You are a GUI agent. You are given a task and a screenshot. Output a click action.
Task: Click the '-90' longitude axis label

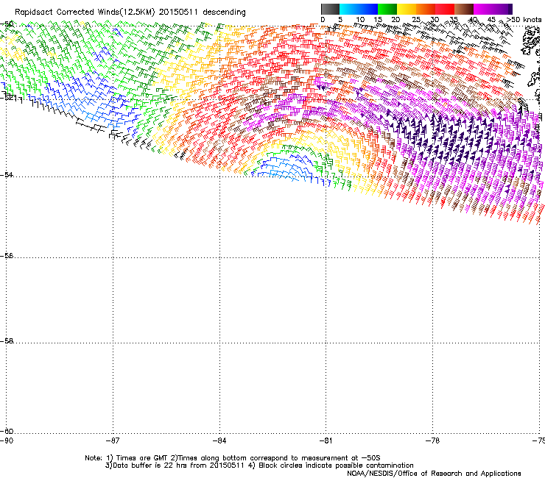tap(7, 440)
